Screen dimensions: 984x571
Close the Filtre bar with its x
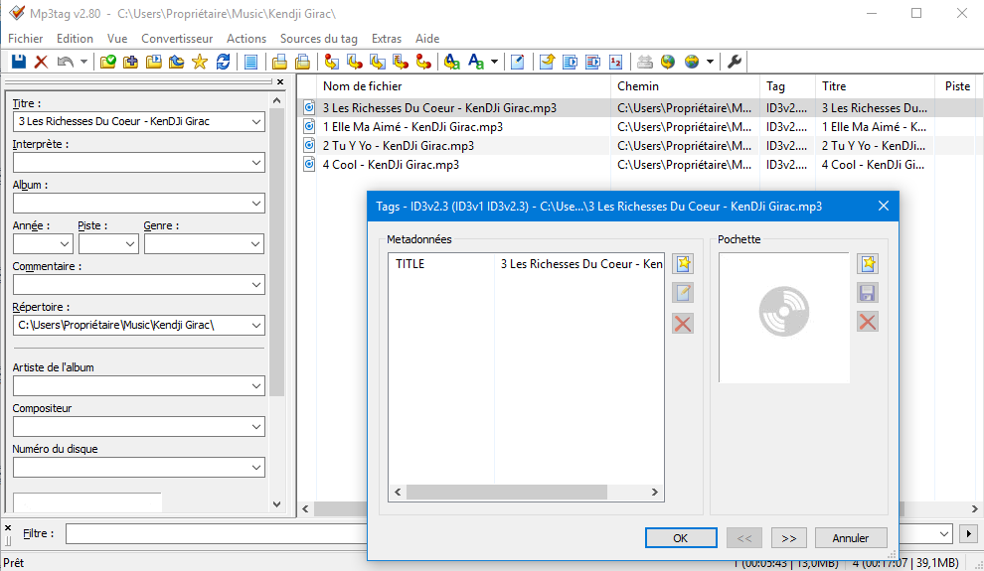8,528
